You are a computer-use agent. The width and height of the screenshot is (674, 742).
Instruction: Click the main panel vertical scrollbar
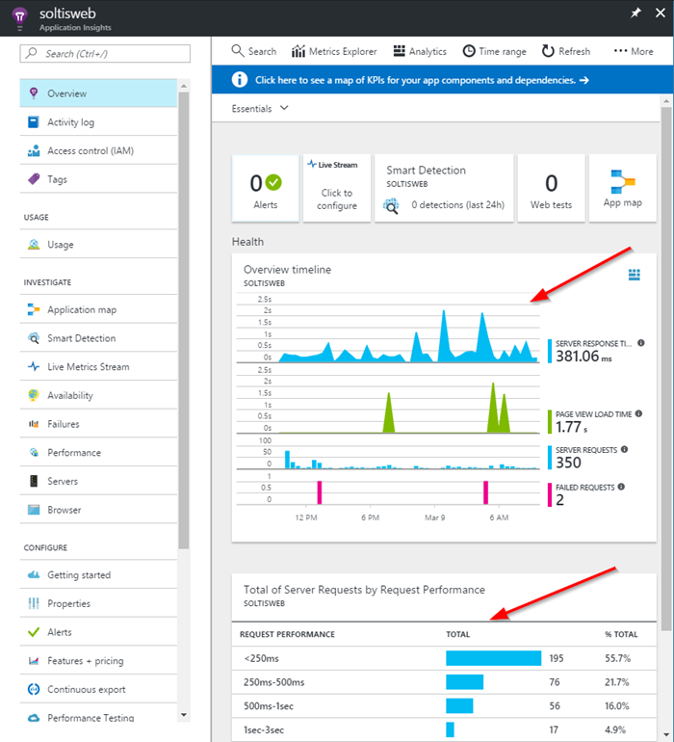click(666, 369)
